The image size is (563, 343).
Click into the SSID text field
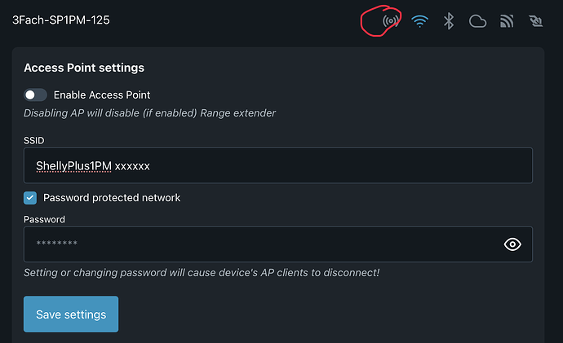click(277, 165)
